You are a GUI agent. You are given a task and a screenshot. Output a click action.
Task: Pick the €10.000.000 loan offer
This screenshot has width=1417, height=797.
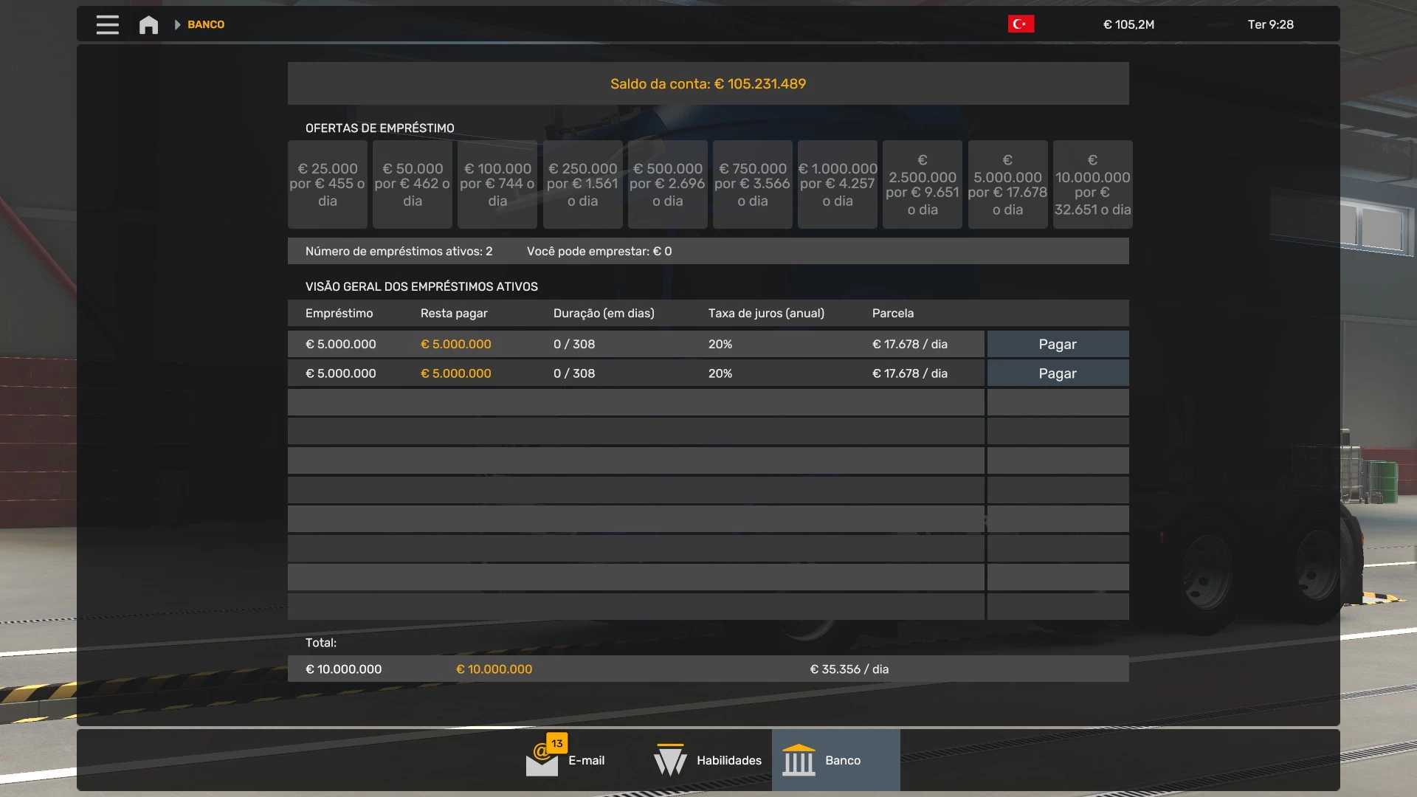(1092, 184)
